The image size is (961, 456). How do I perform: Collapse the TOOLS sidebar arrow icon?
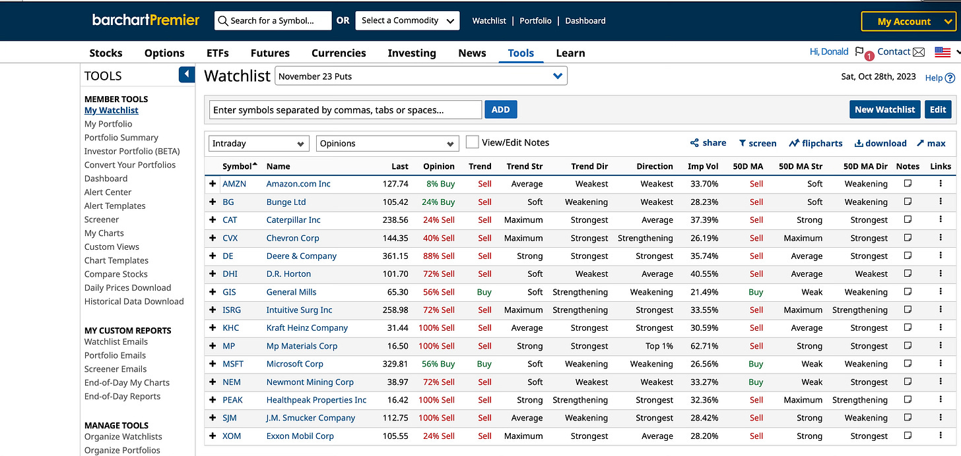(187, 74)
